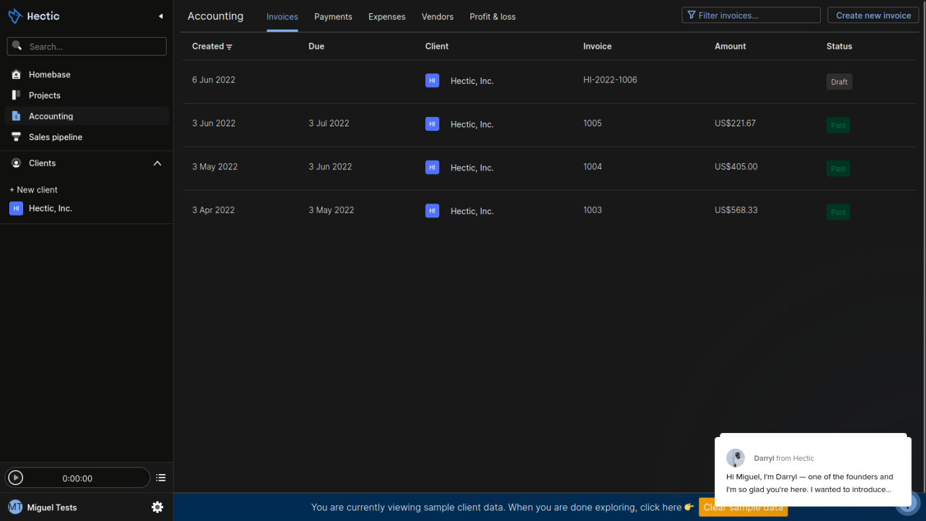Image resolution: width=926 pixels, height=521 pixels.
Task: Click the Filter invoices field
Action: point(751,15)
